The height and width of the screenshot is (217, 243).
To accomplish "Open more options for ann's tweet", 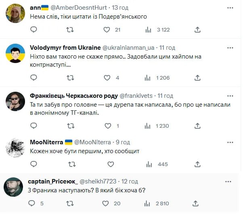I will (x=230, y=8).
